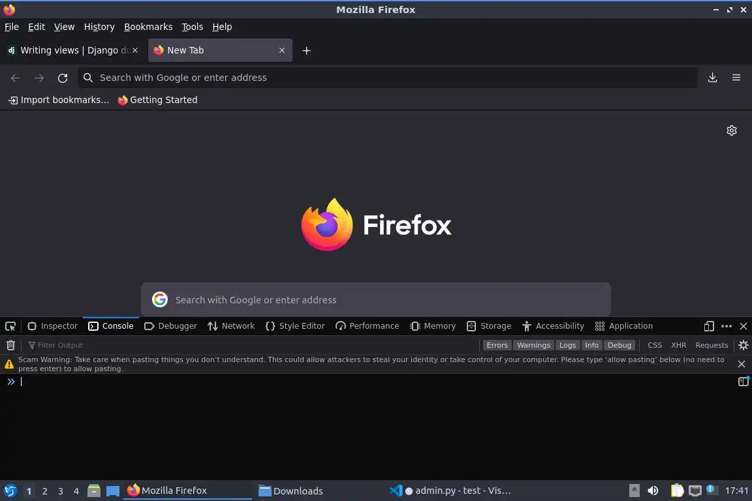Switch to workspace 2 in taskbar
752x501 pixels.
44,491
